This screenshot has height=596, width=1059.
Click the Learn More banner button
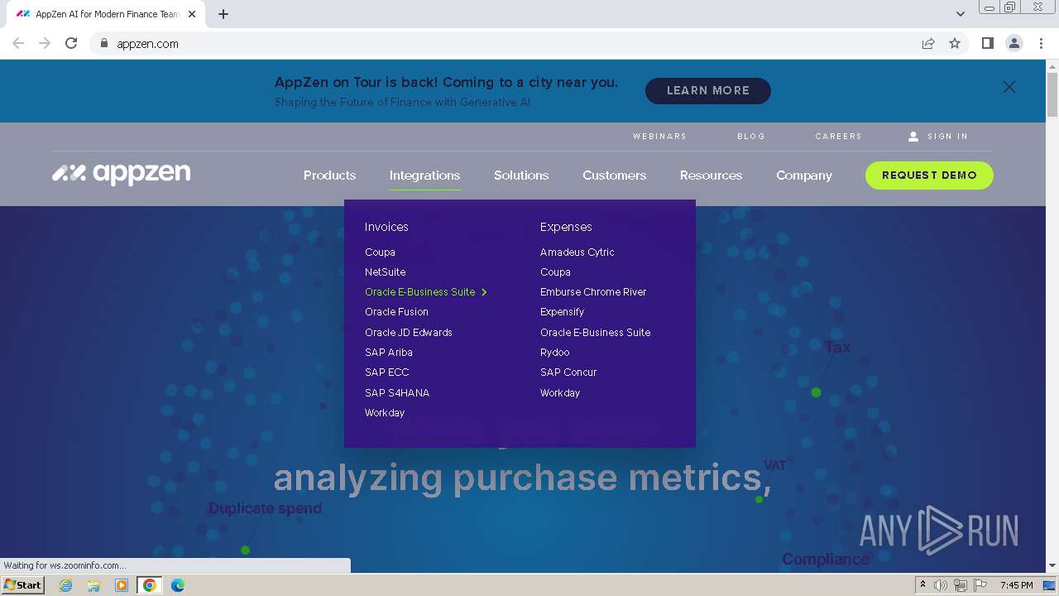708,91
